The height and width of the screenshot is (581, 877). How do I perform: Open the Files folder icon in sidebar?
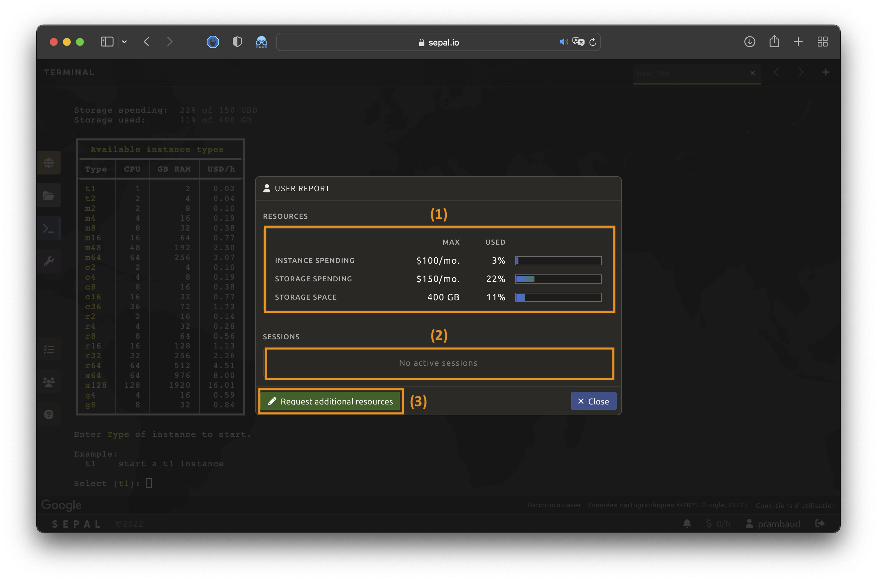click(48, 195)
